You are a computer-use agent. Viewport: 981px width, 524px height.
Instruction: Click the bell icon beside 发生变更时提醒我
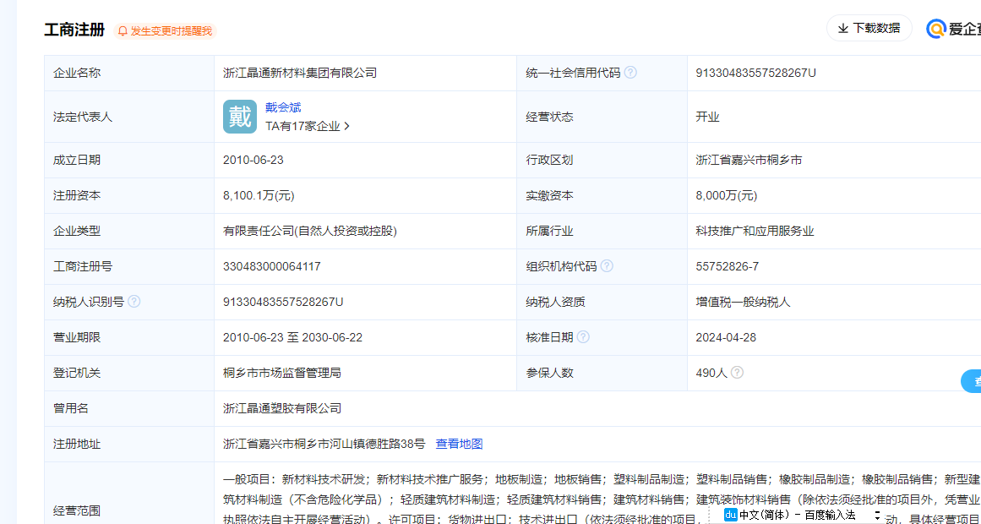pyautogui.click(x=123, y=30)
